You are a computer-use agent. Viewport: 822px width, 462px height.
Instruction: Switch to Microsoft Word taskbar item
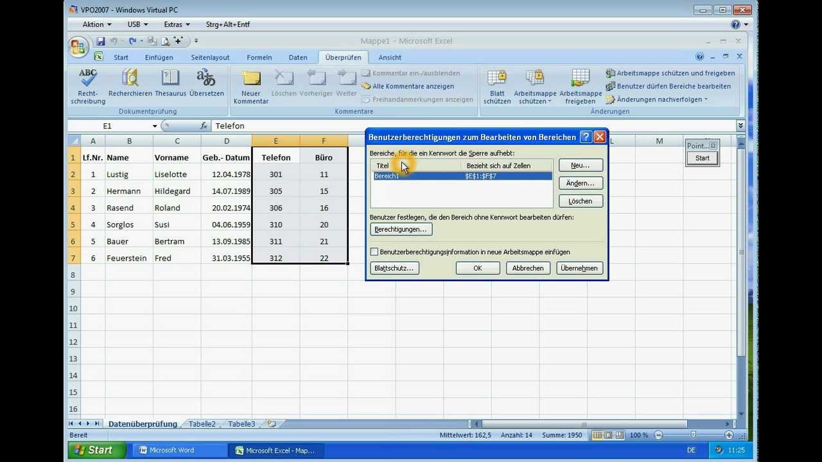pyautogui.click(x=180, y=450)
